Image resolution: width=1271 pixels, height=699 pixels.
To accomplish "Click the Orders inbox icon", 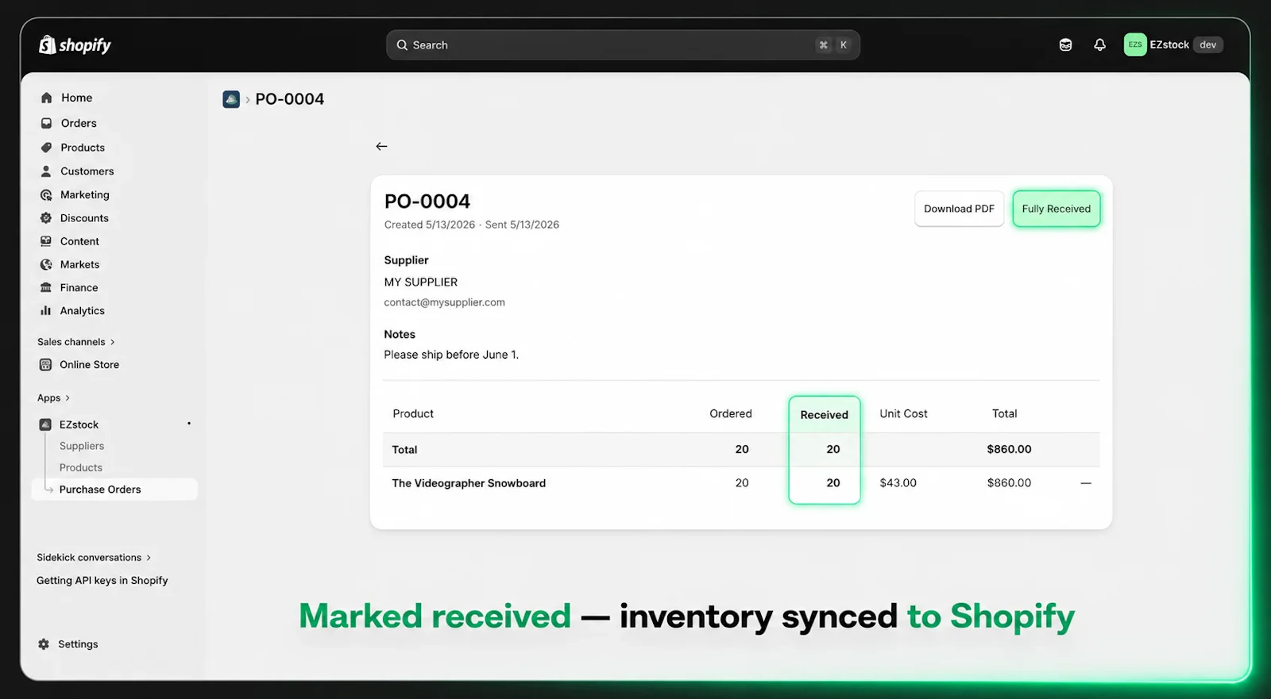I will click(46, 123).
